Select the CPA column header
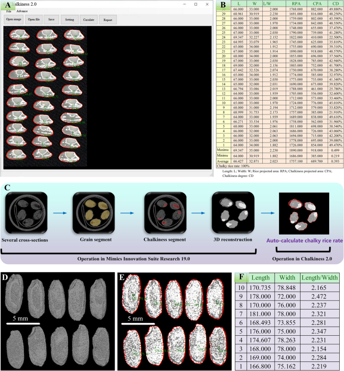Viewport: 344px width, 371px height. pos(317,4)
